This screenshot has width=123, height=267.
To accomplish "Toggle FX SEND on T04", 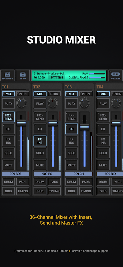I will pyautogui.click(x=103, y=117).
